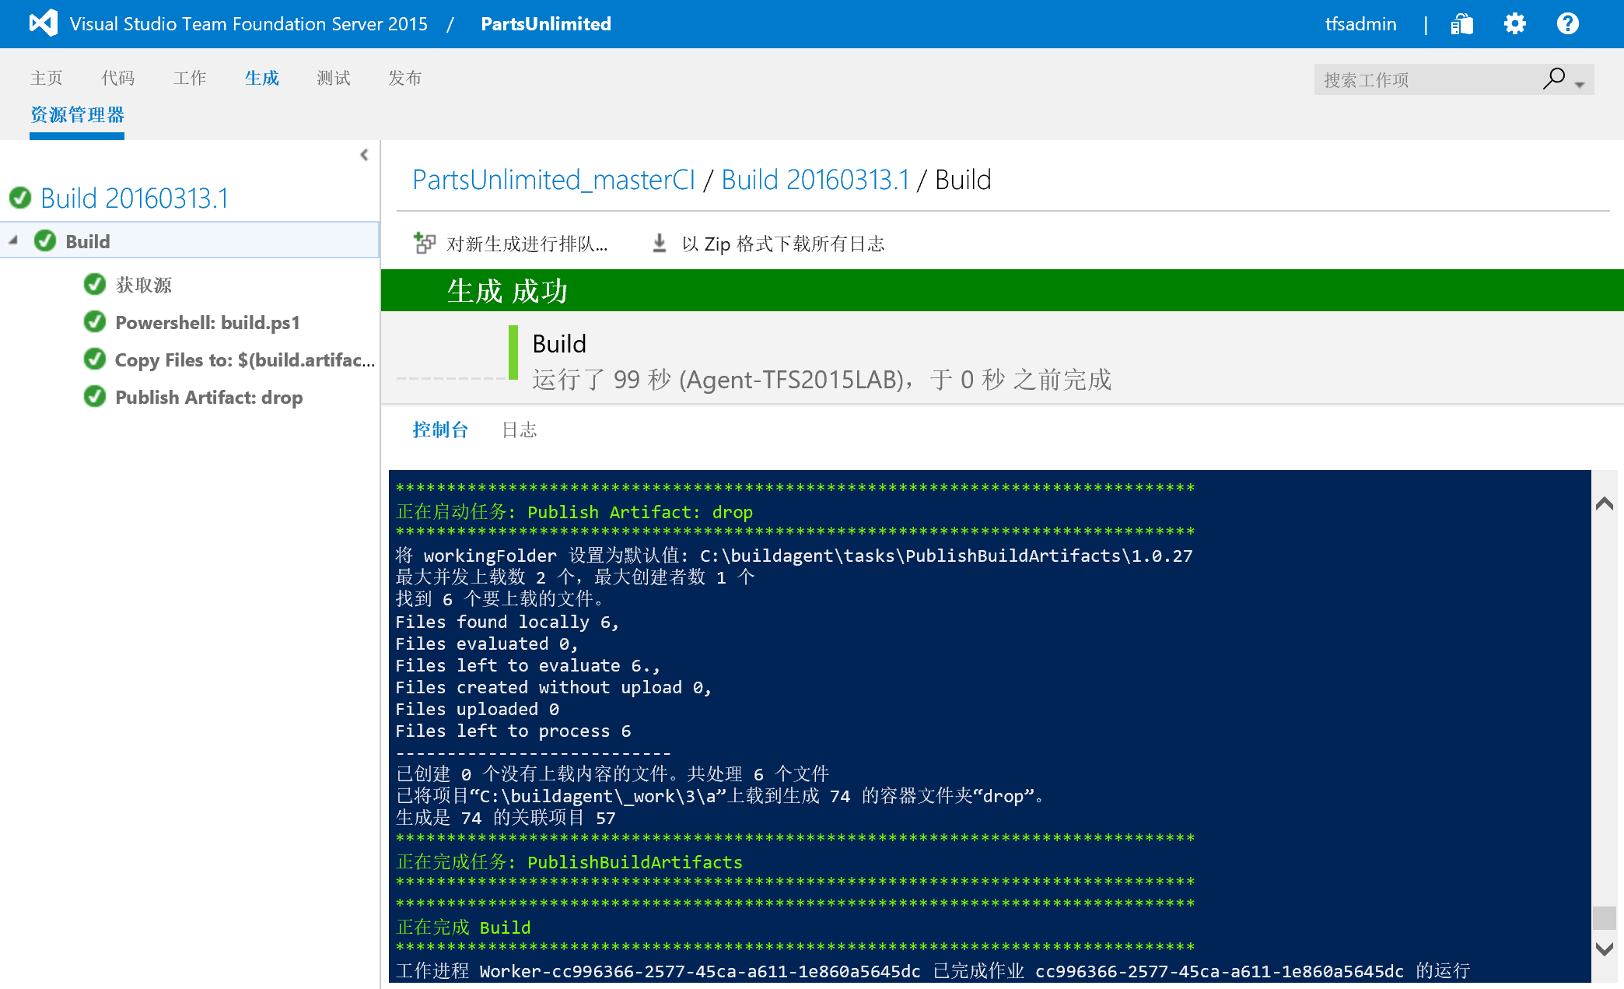Screen dimensions: 1624x989
Task: Click the green Build timeline bar
Action: [x=513, y=352]
